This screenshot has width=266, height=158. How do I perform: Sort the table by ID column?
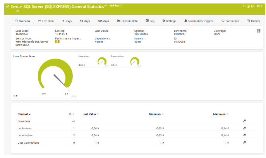71,114
